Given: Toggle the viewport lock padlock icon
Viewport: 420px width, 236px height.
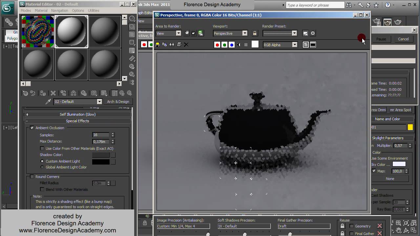Looking at the screenshot, I should coord(255,33).
